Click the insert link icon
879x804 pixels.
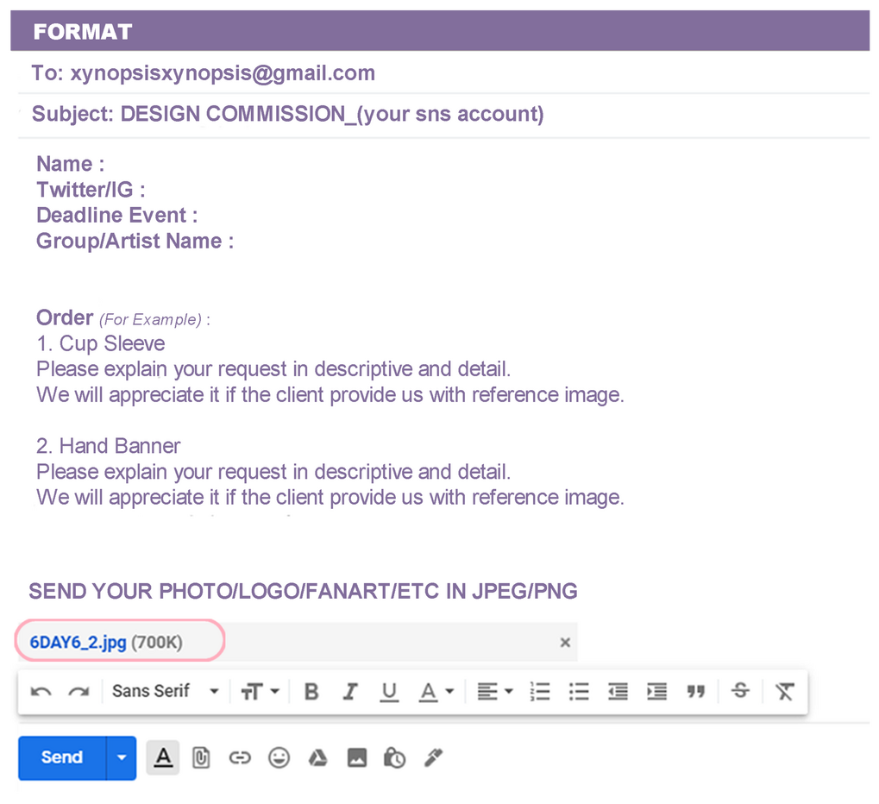point(239,757)
